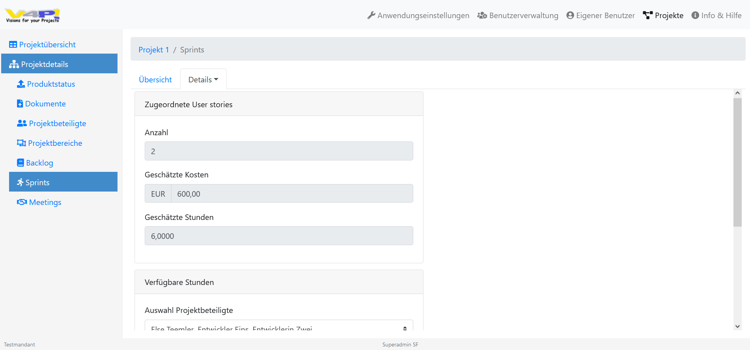Click the Superadmin SF footer text
750x350 pixels.
pos(400,344)
